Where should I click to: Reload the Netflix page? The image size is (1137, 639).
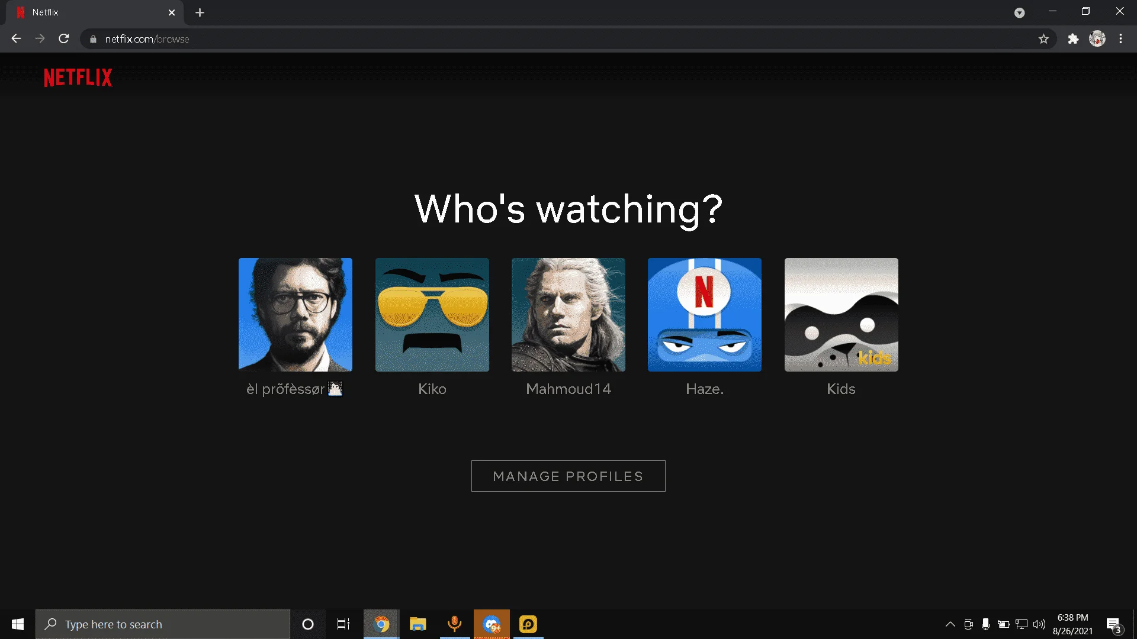pos(64,38)
